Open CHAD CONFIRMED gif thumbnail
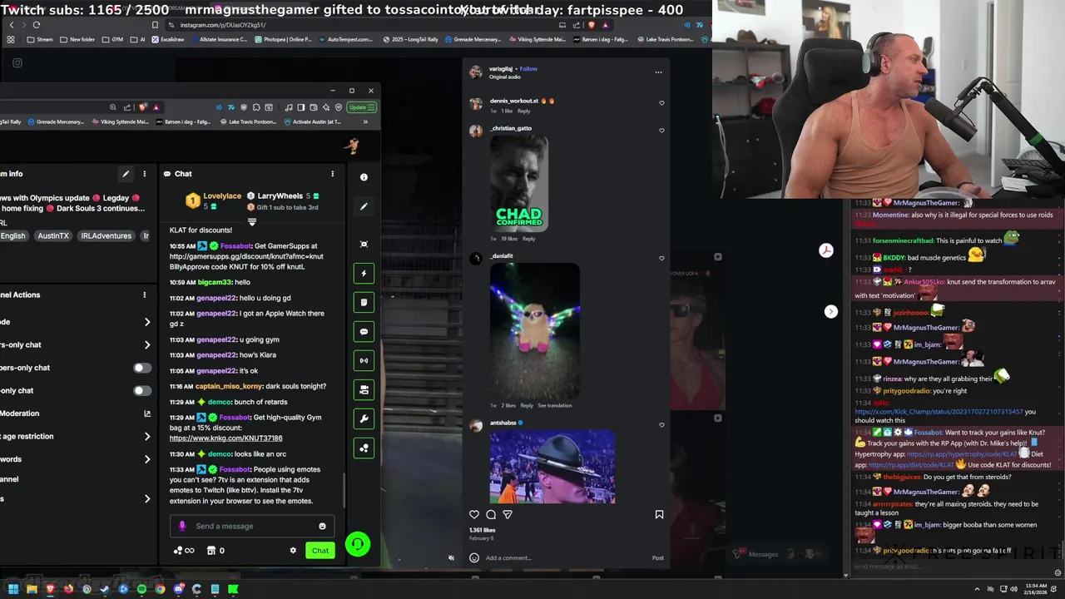 (518, 183)
